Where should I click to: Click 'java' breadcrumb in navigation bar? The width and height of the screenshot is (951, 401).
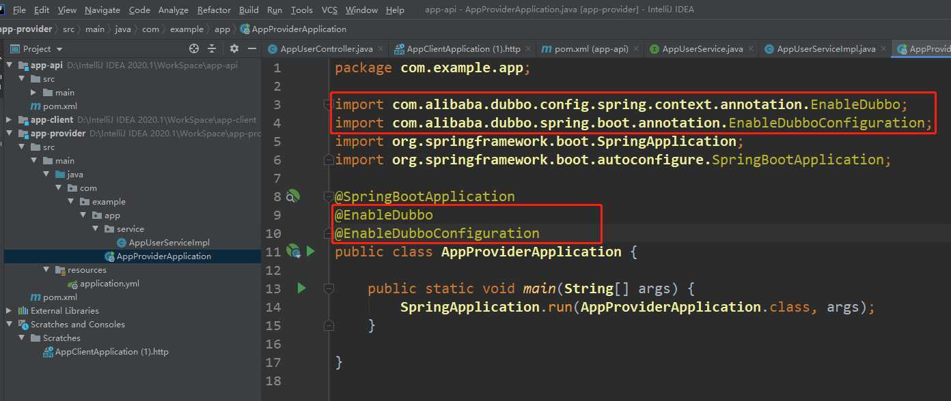[123, 29]
